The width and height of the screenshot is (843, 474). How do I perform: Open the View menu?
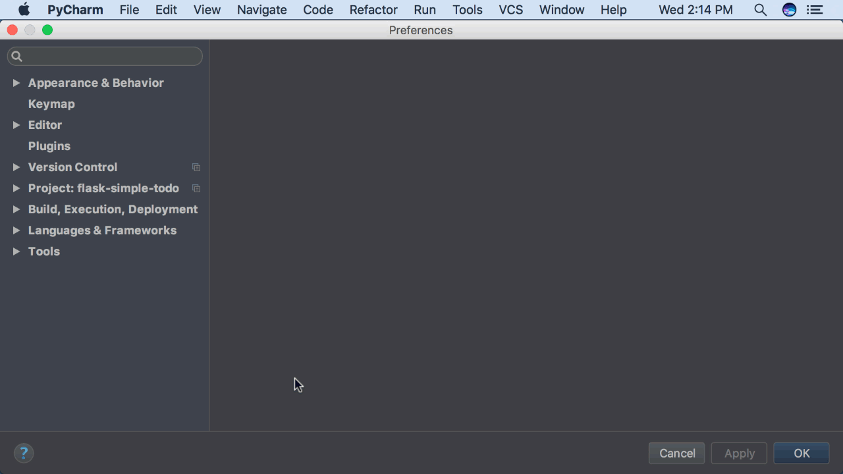pos(207,10)
